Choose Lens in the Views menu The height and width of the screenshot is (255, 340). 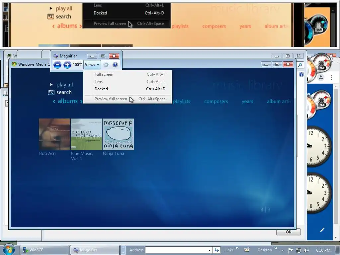[128, 82]
